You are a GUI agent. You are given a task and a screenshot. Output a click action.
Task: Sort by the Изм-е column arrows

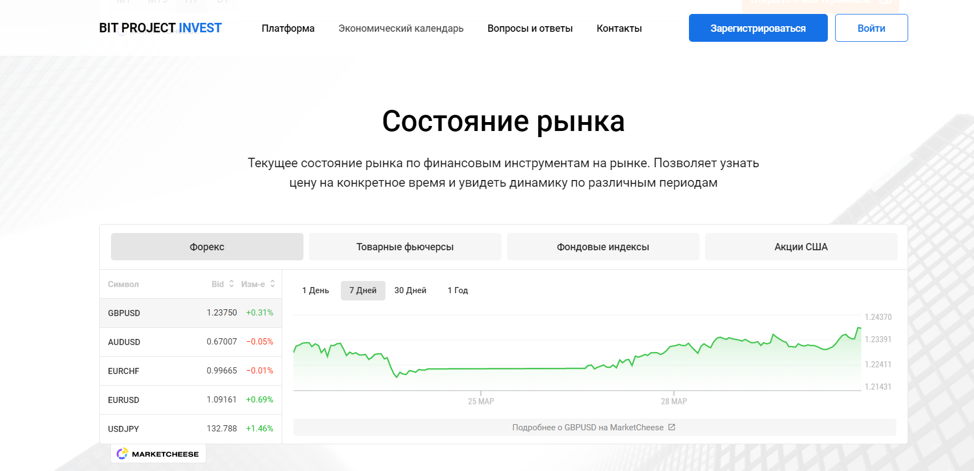[273, 284]
